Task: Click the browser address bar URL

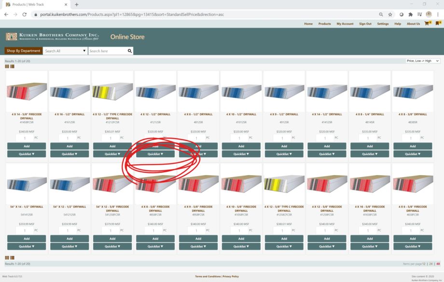Action: 132,14
